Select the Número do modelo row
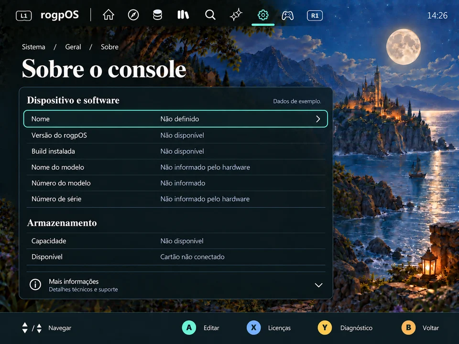The image size is (459, 344). pyautogui.click(x=175, y=183)
